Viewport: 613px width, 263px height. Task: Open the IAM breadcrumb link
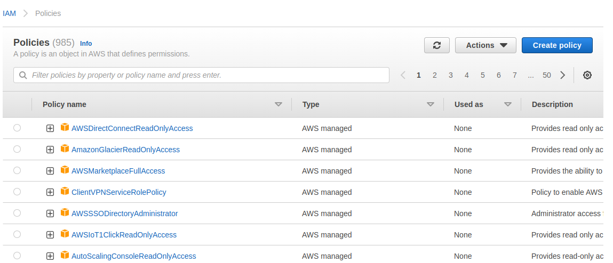(9, 13)
